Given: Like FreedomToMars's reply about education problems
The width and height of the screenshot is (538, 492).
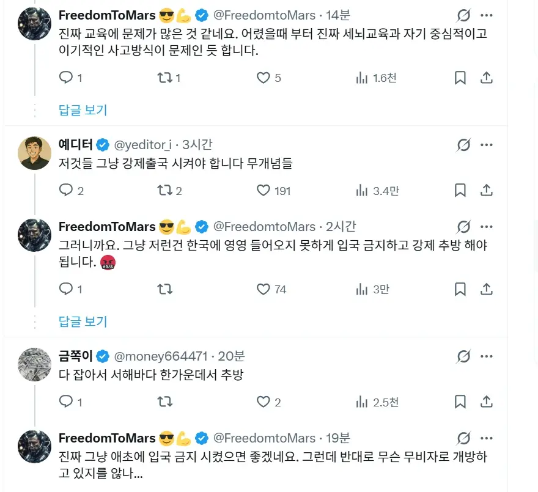Looking at the screenshot, I should (262, 78).
